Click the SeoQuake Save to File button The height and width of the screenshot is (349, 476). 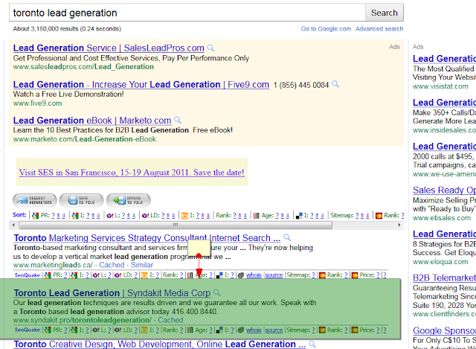click(81, 200)
